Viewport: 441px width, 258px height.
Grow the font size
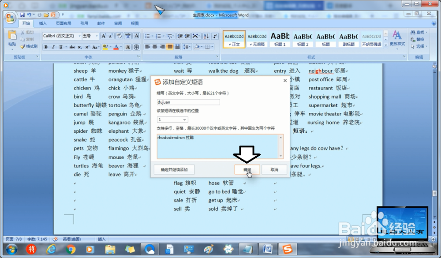[104, 36]
